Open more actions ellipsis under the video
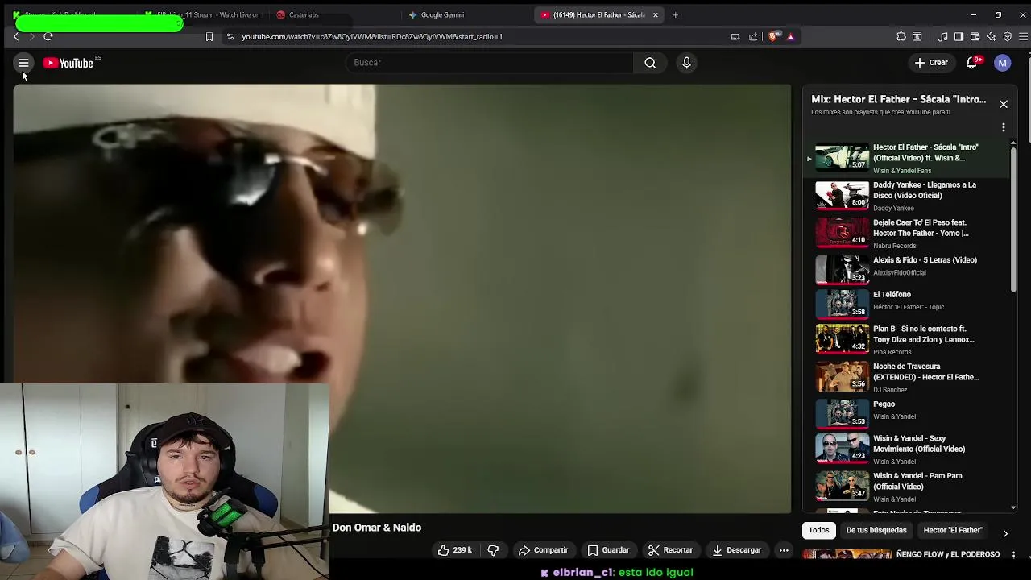Viewport: 1031px width, 580px height. pos(784,550)
